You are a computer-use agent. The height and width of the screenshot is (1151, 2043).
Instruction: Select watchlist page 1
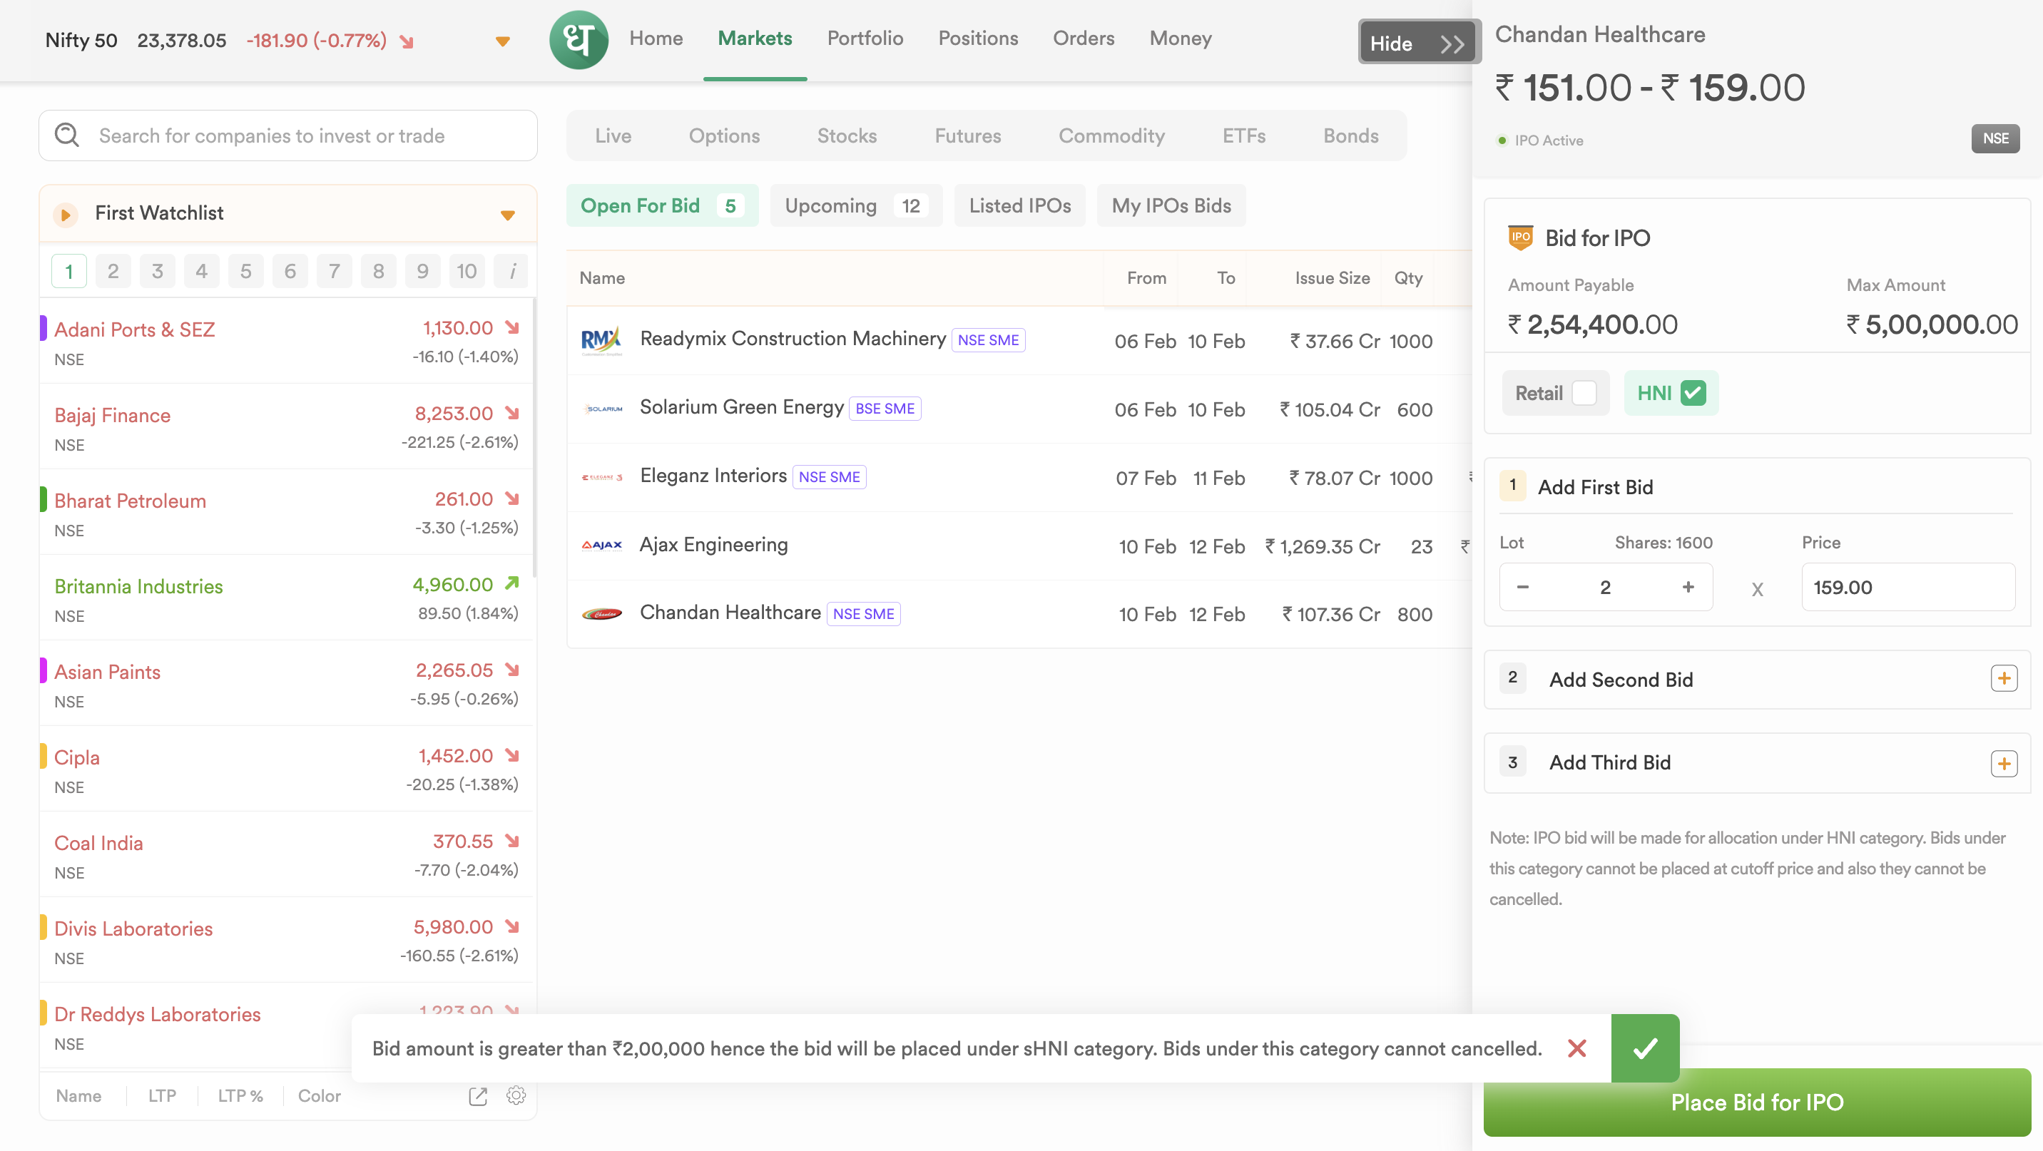(69, 271)
